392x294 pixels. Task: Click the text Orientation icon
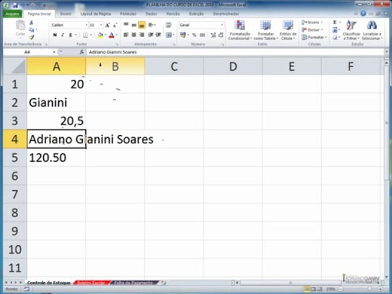click(x=151, y=25)
